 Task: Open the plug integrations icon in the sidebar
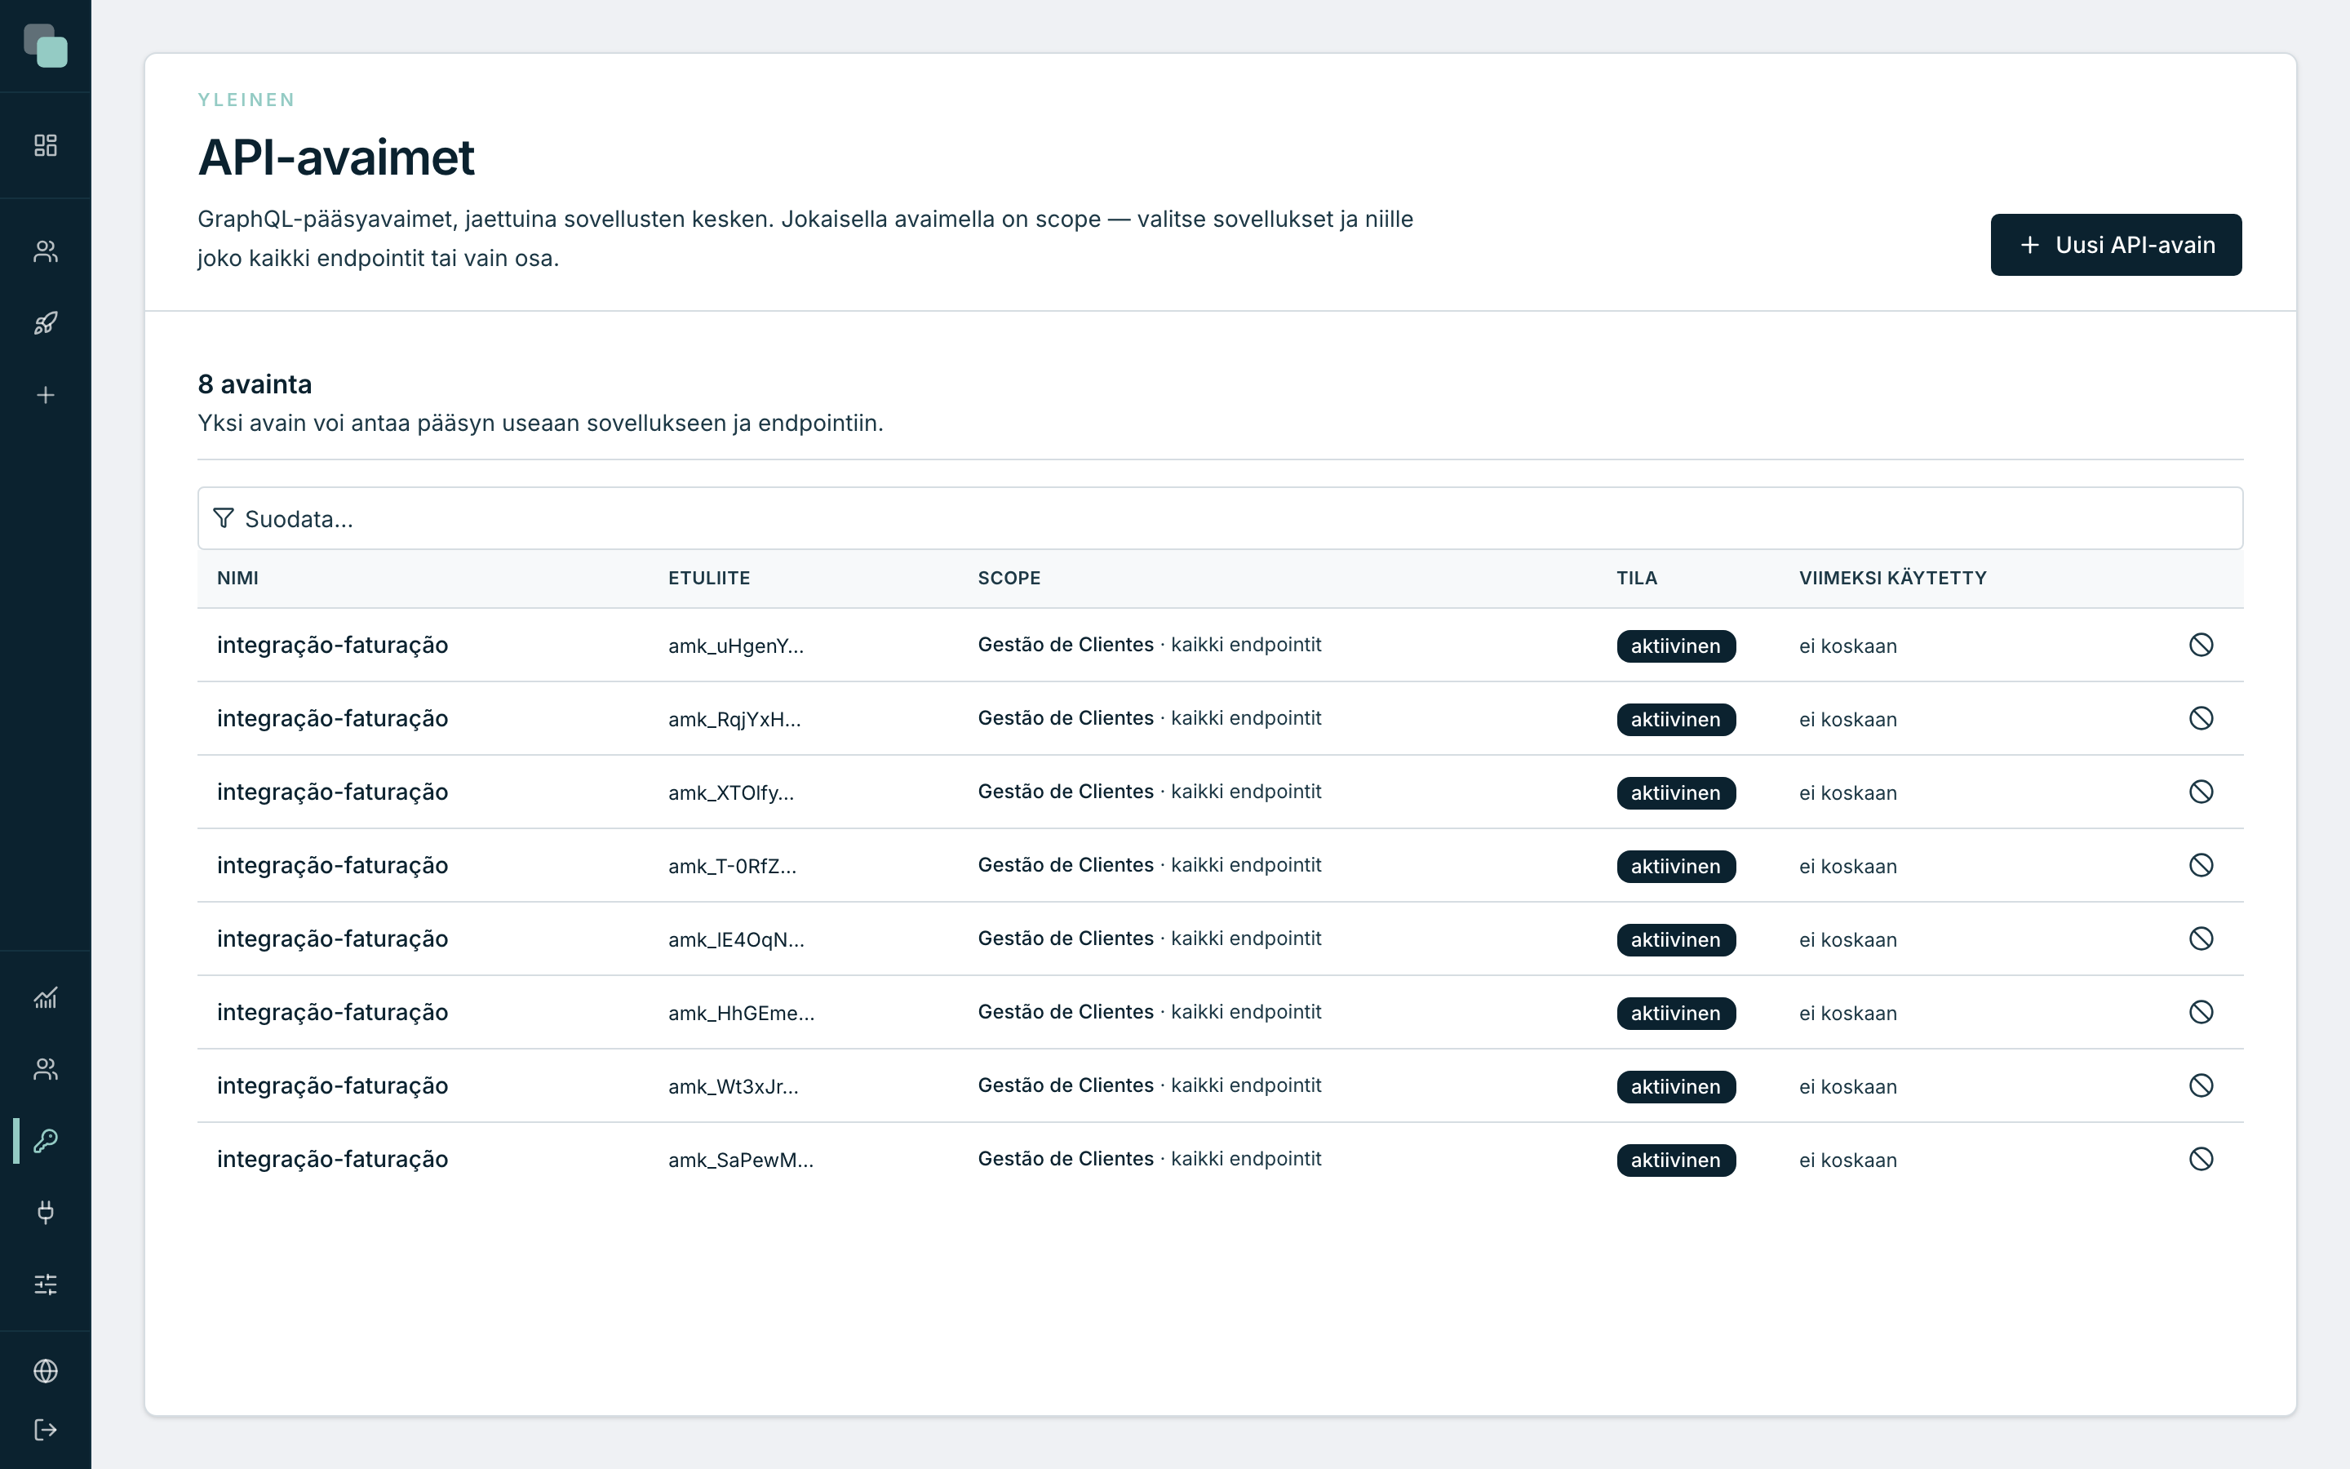pyautogui.click(x=46, y=1213)
